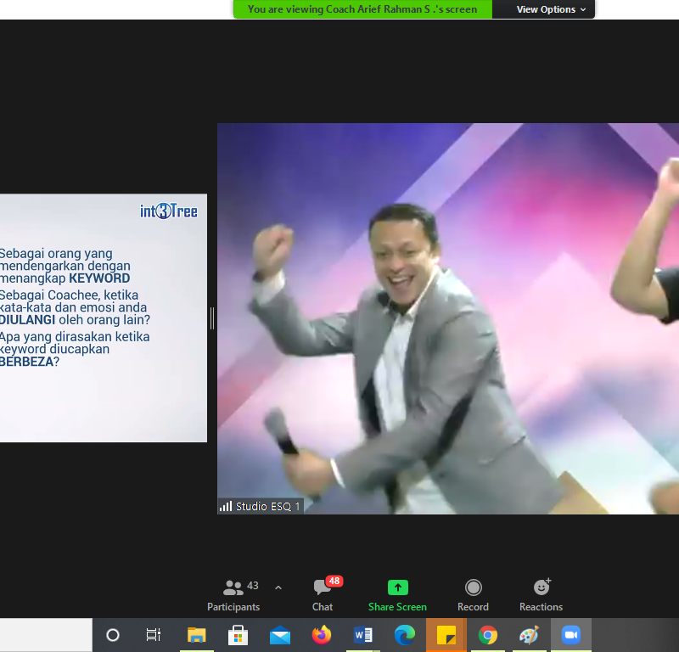Switch to Google Chrome in the taskbar
Screen dimensions: 679x652
tap(487, 635)
